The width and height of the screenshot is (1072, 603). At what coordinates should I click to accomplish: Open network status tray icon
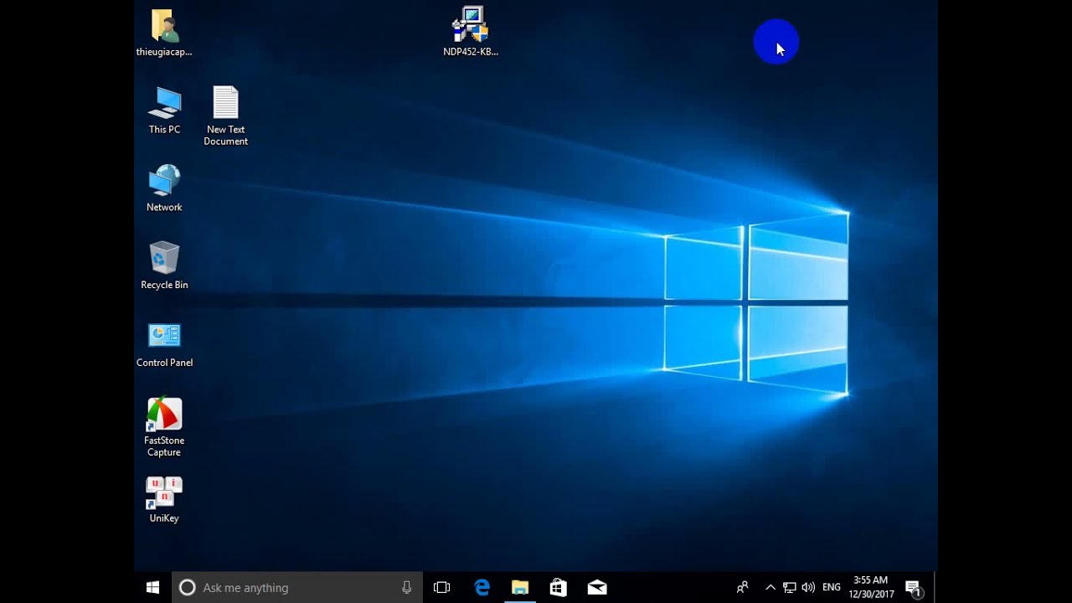(789, 588)
